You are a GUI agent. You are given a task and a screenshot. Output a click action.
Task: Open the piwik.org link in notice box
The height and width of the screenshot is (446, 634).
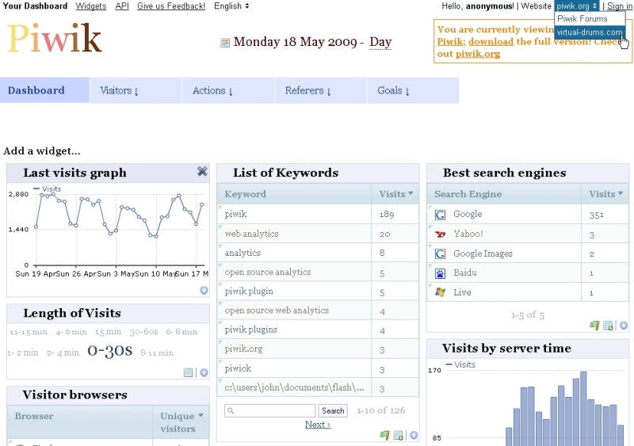click(x=478, y=54)
